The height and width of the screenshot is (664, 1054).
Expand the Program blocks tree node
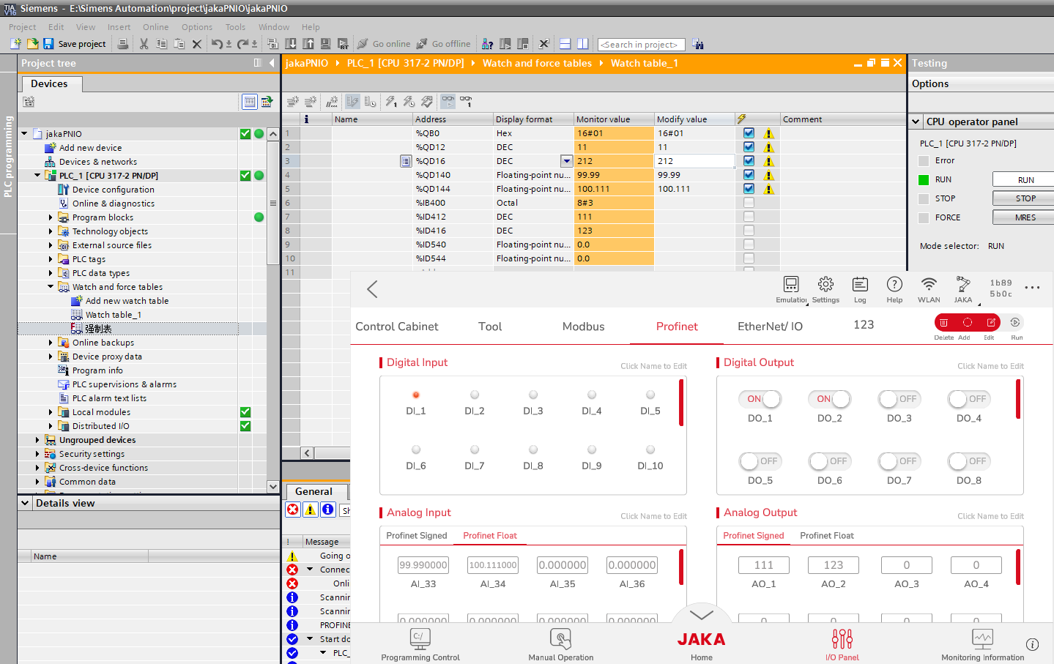point(51,217)
